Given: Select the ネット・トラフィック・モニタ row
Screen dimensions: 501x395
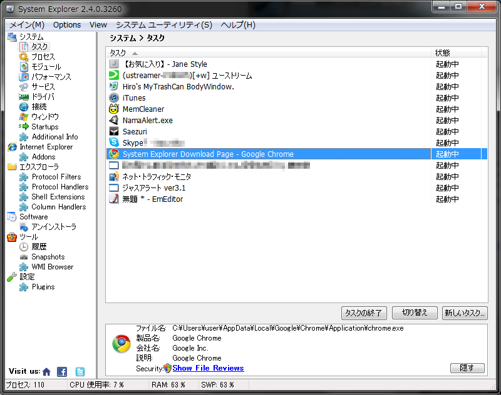Looking at the screenshot, I should click(x=296, y=176).
